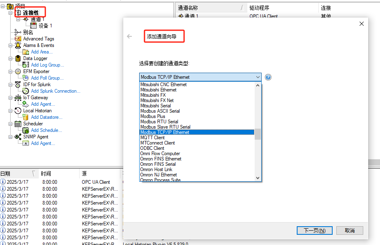Click the driver list scroll up arrow
This screenshot has width=380, height=245.
(x=258, y=85)
